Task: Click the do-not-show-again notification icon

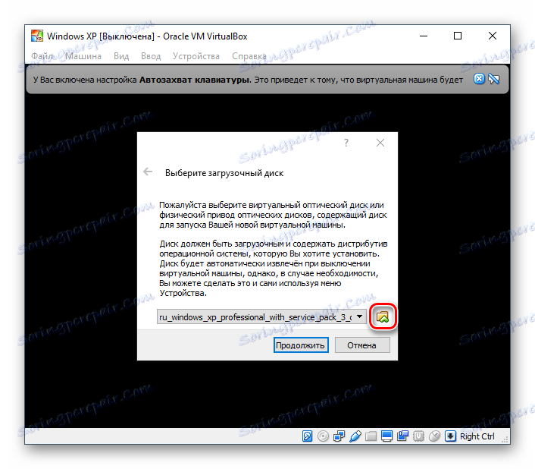Action: pyautogui.click(x=494, y=79)
